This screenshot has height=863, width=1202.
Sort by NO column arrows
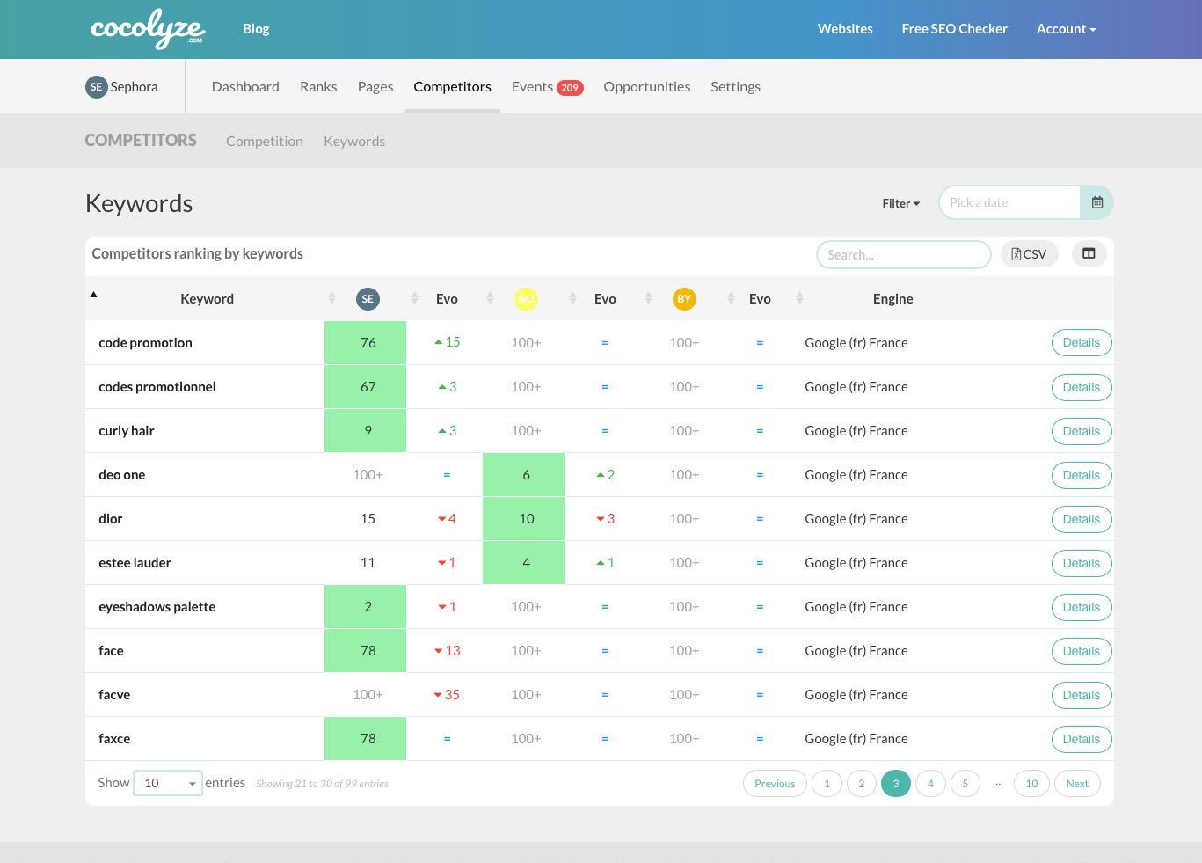[x=572, y=298]
